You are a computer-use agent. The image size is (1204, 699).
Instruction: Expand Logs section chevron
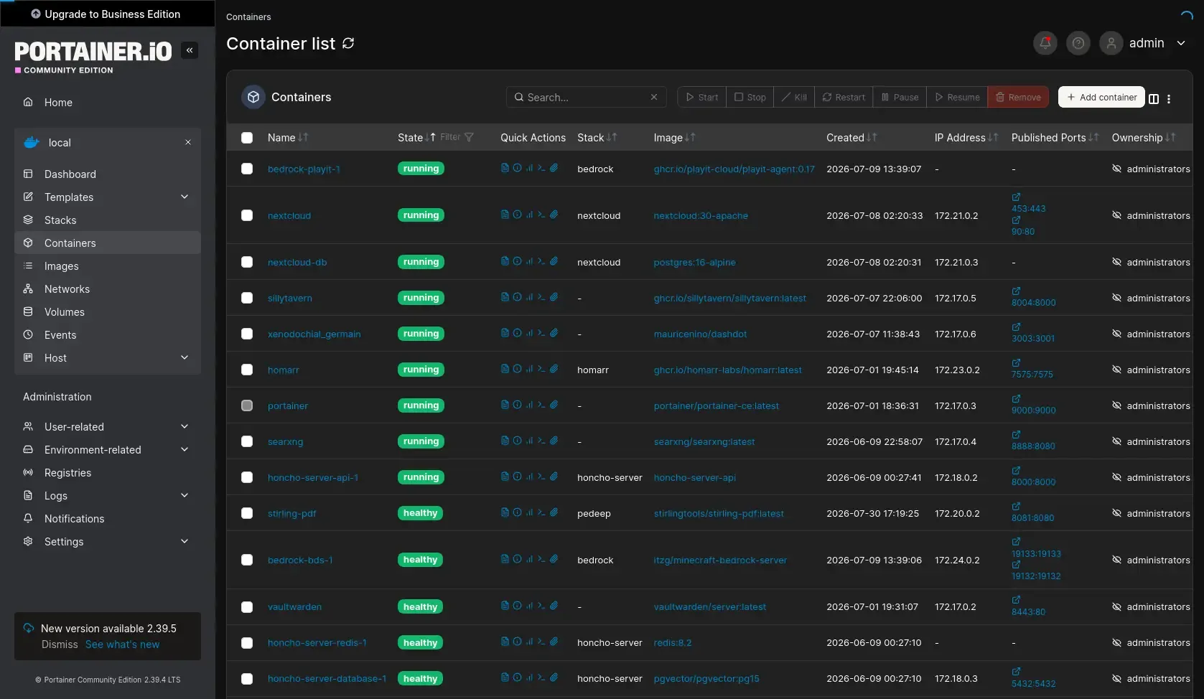(185, 495)
